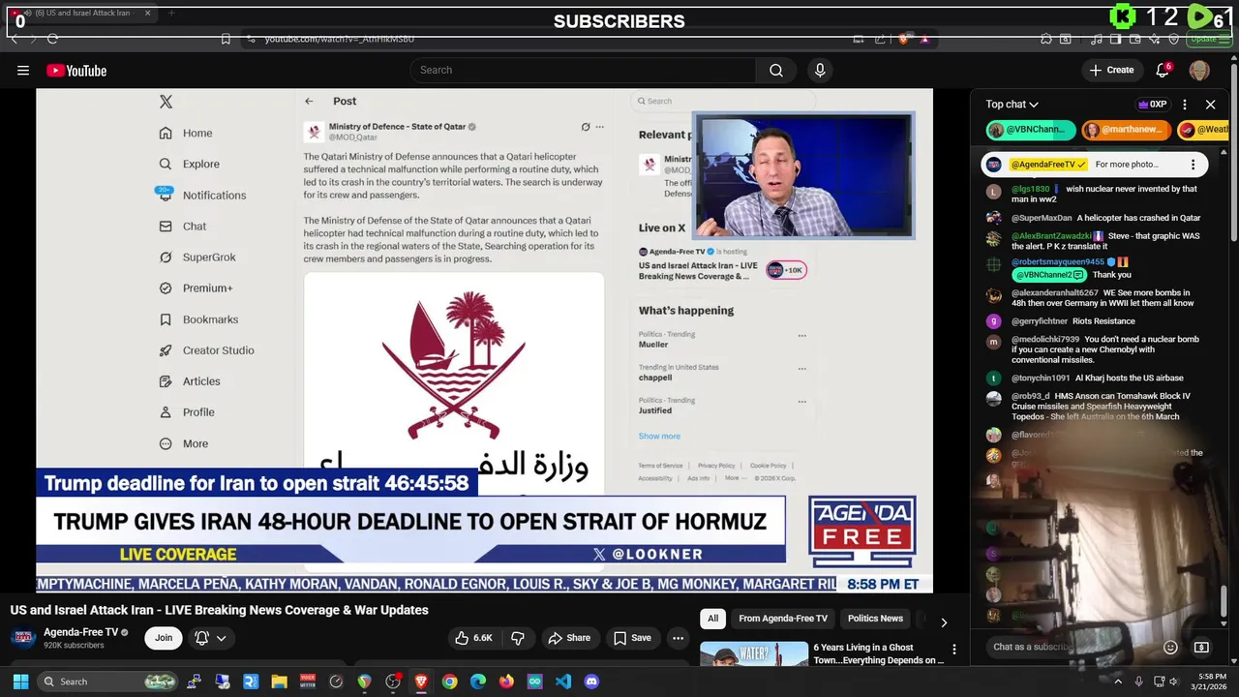Open Discord from the Windows taskbar

[591, 682]
